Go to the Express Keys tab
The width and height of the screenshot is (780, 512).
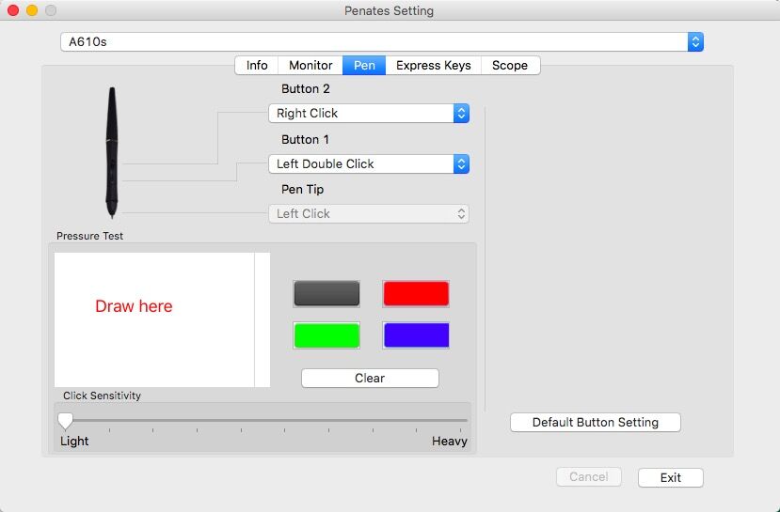coord(433,66)
